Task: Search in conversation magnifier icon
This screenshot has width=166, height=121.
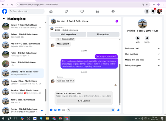Action: point(147,38)
